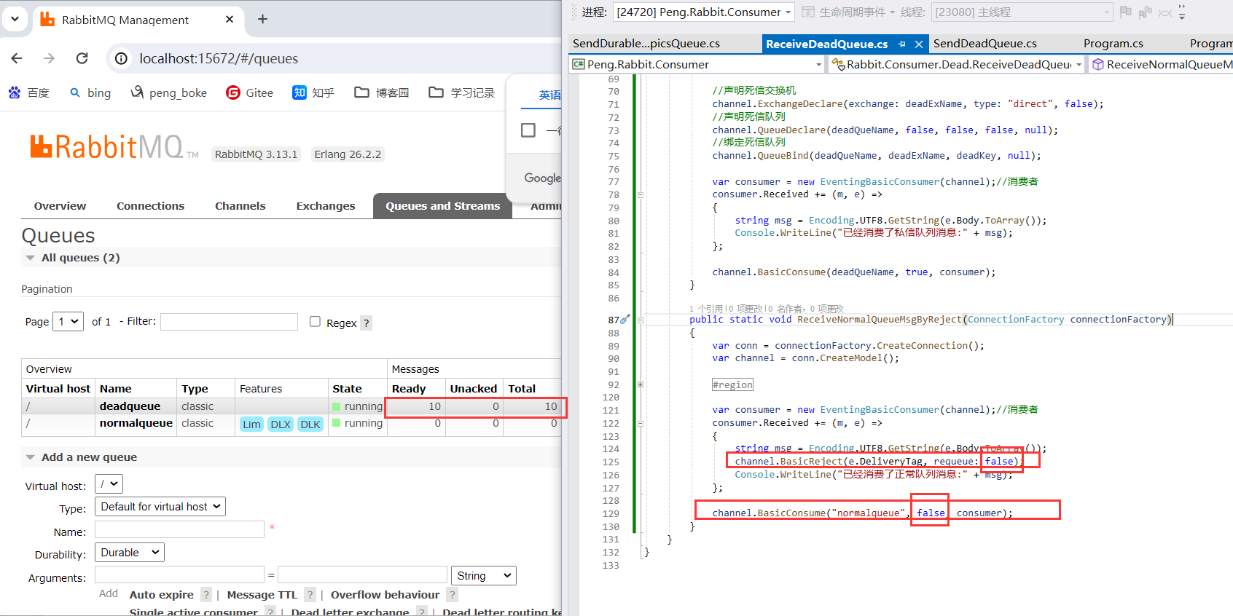
Task: Click the DLX feature badge on normalqueue
Action: point(281,425)
